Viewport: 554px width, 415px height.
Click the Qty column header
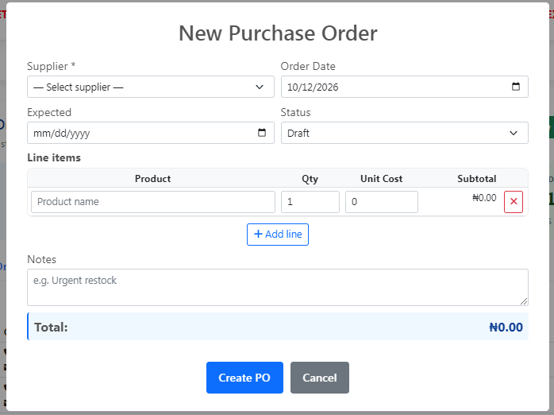tap(310, 179)
